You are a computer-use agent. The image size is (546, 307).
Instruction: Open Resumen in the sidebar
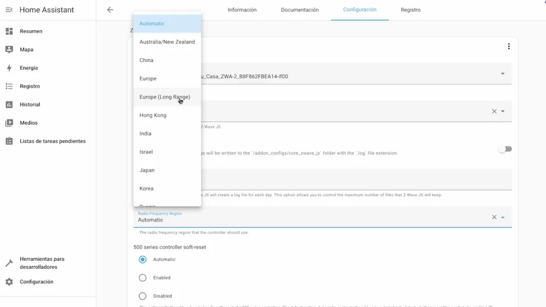(x=31, y=31)
